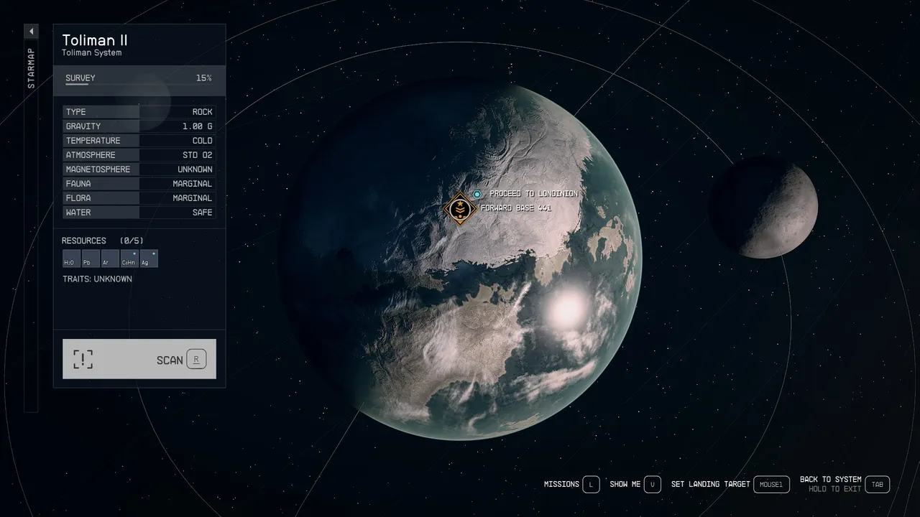Select the Forward Base 441 landing marker
The height and width of the screenshot is (517, 920).
click(x=459, y=209)
